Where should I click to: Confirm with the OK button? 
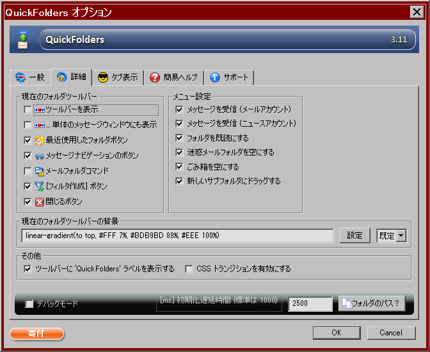[x=337, y=333]
